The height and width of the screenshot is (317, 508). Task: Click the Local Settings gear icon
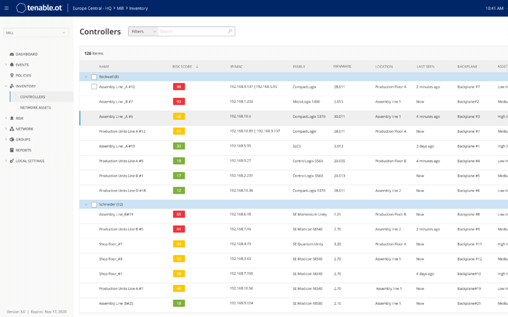point(12,161)
